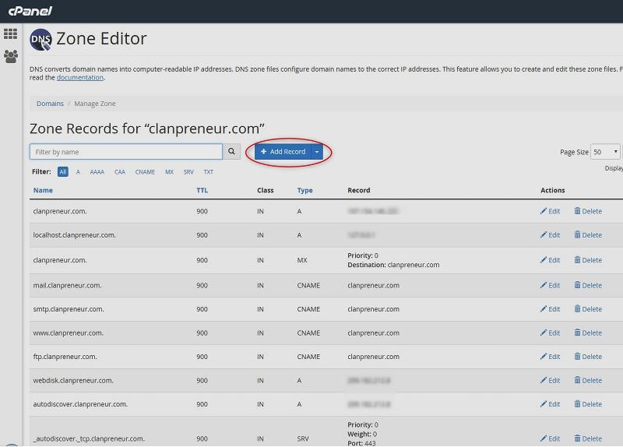Viewport: 623px width, 447px height.
Task: Filter records by CNAME type
Action: [145, 171]
